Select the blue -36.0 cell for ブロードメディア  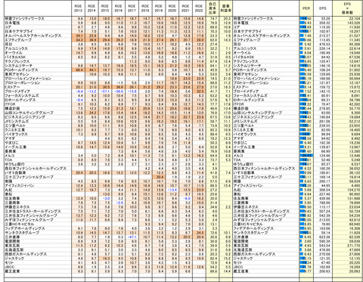118,91
